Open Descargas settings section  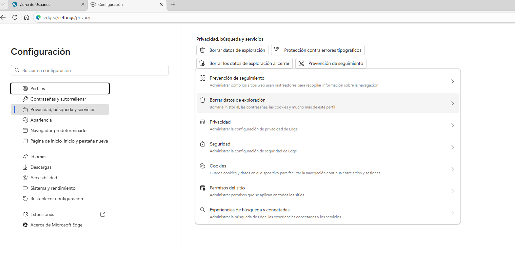pyautogui.click(x=60, y=167)
